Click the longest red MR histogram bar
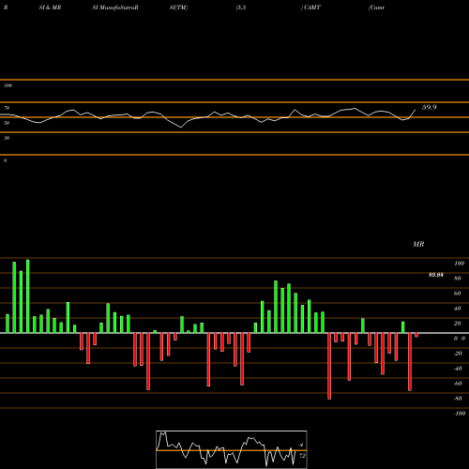 pos(329,366)
